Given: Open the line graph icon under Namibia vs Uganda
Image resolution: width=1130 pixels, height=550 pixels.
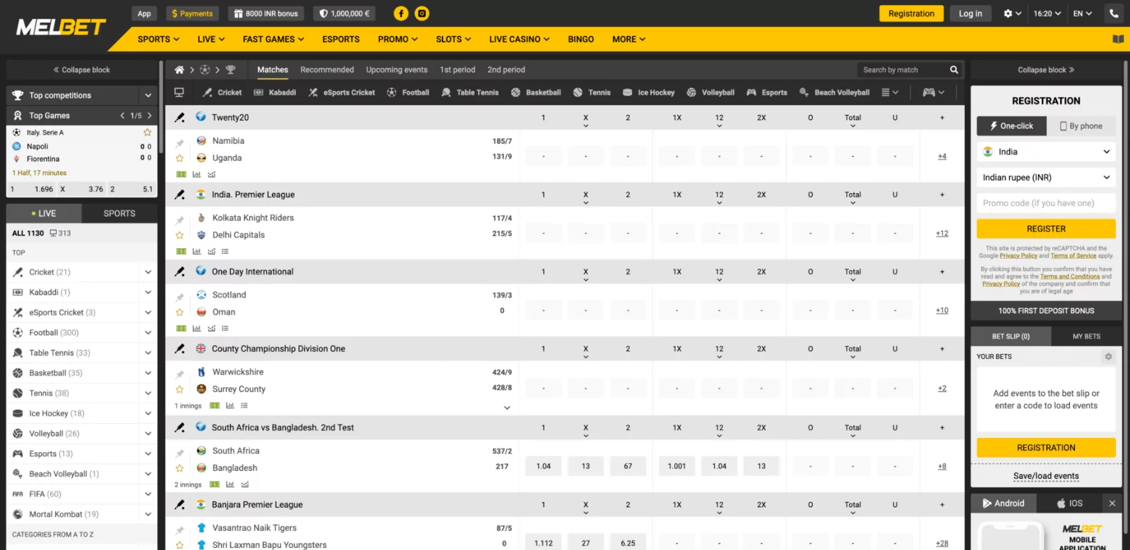Looking at the screenshot, I should point(211,174).
